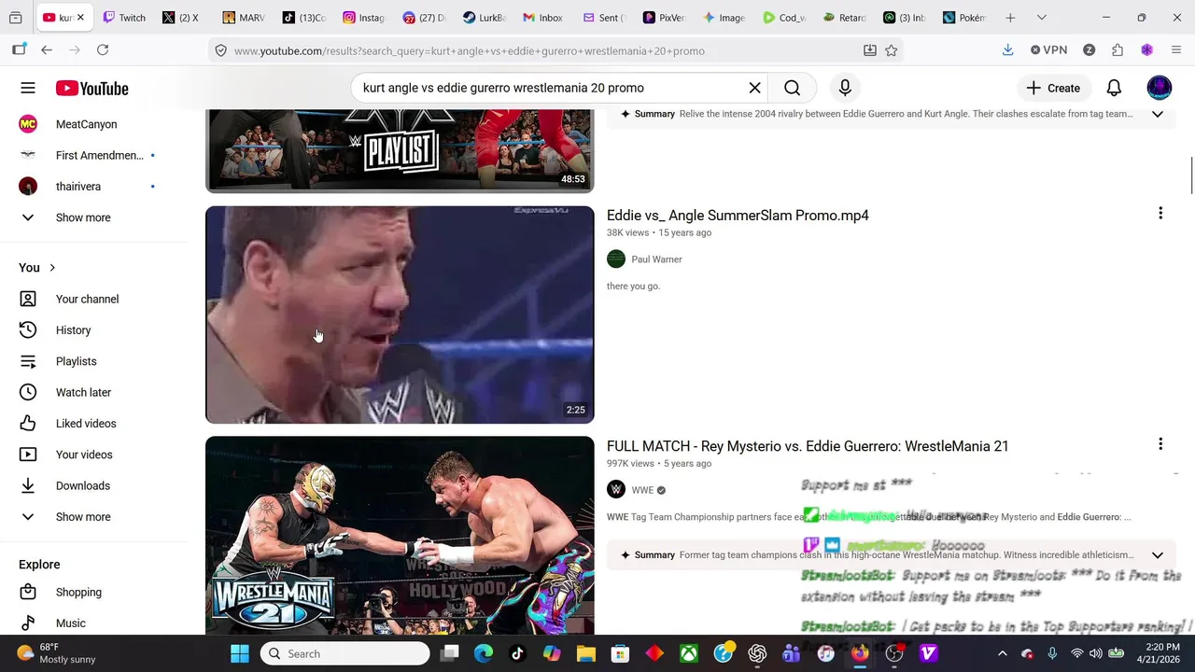The image size is (1195, 672).
Task: Close the current YouTube tab
Action: tap(80, 18)
